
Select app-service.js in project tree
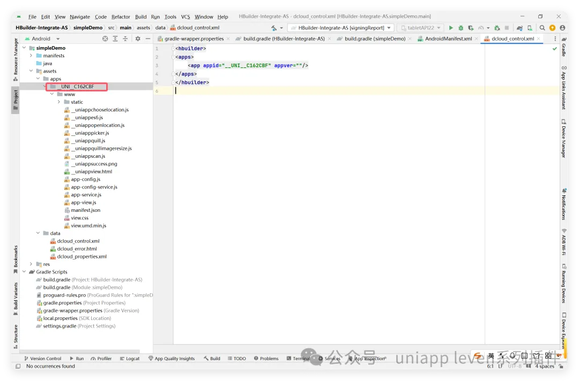coord(86,195)
